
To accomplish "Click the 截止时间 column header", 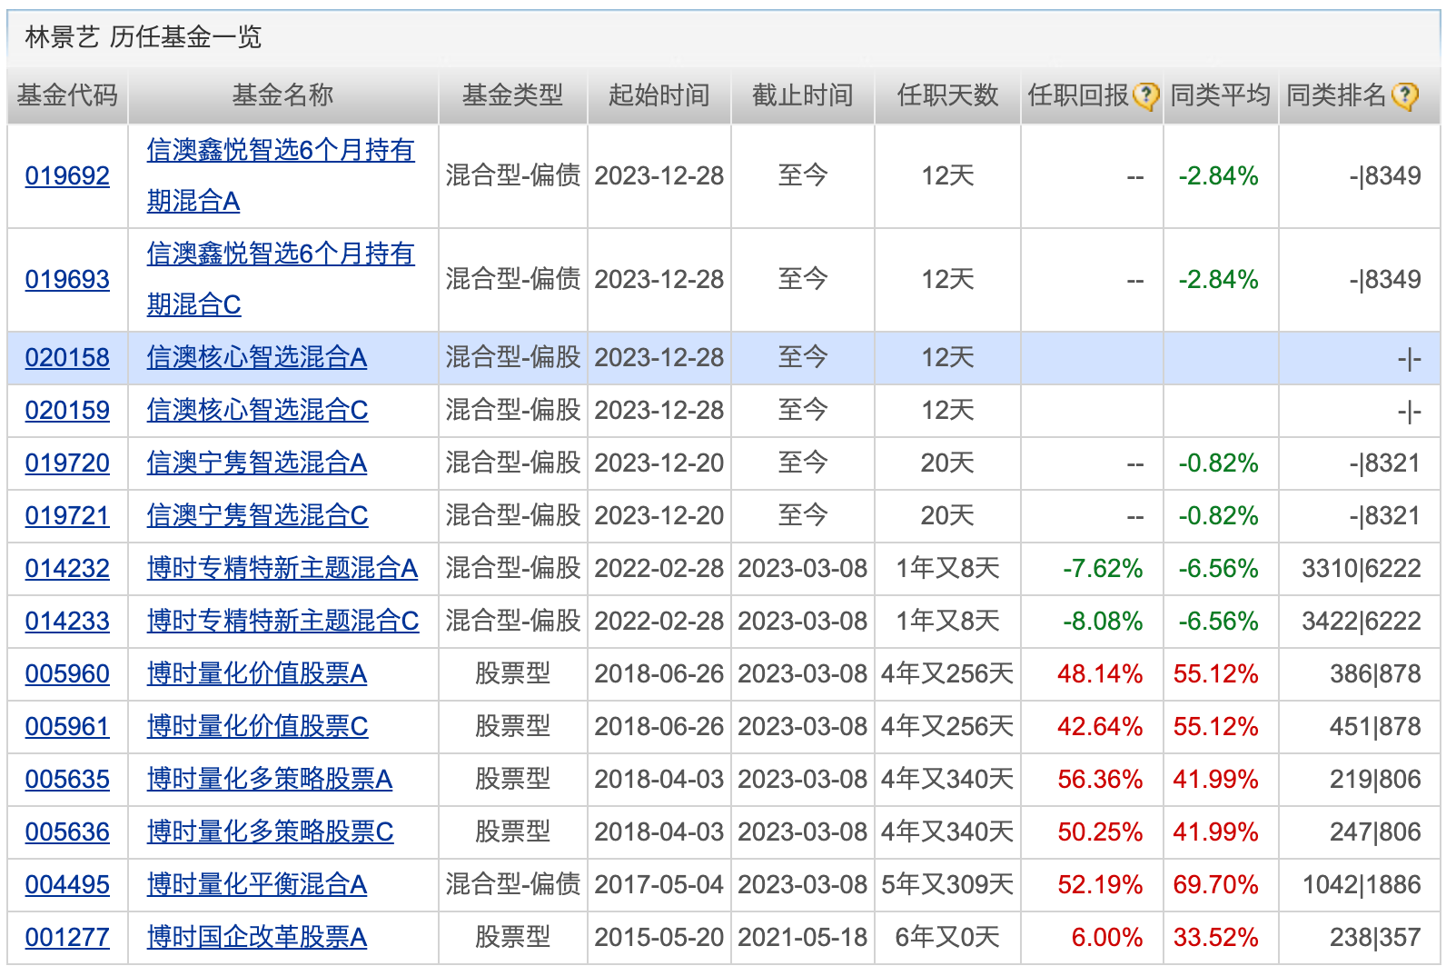I will (802, 95).
